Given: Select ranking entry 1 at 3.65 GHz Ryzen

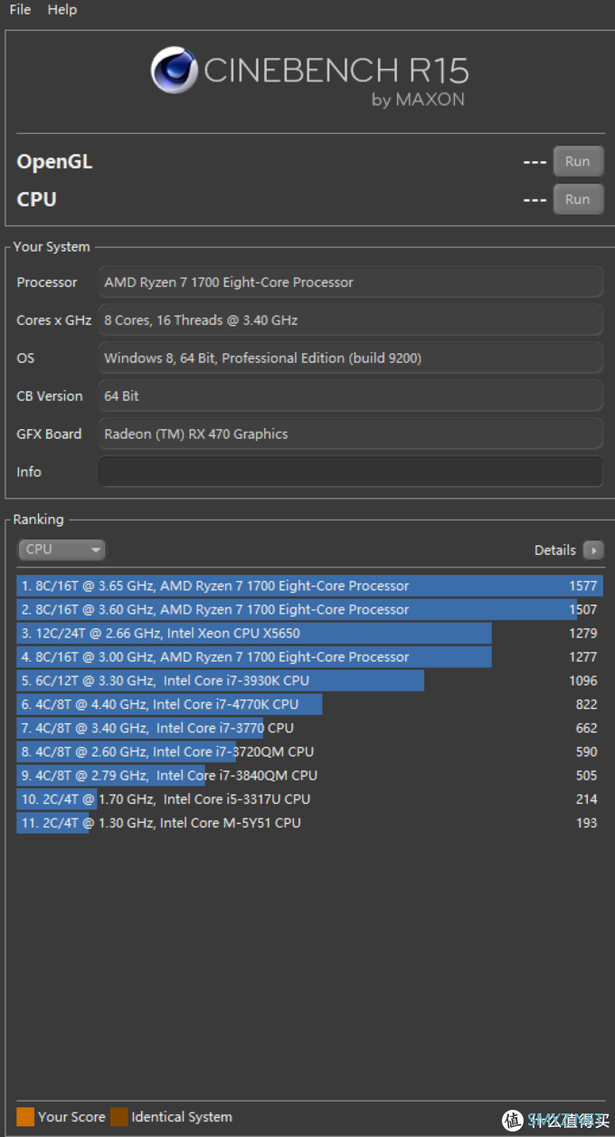Looking at the screenshot, I should coord(309,586).
